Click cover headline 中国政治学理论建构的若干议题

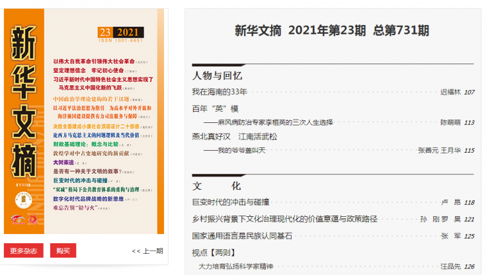(91, 99)
